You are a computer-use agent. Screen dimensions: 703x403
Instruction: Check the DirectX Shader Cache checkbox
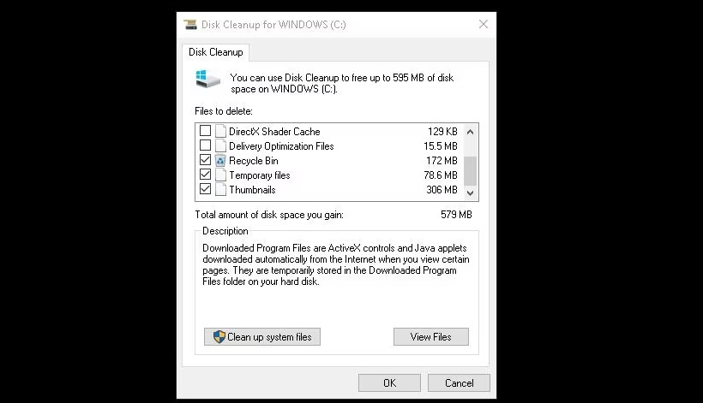206,131
